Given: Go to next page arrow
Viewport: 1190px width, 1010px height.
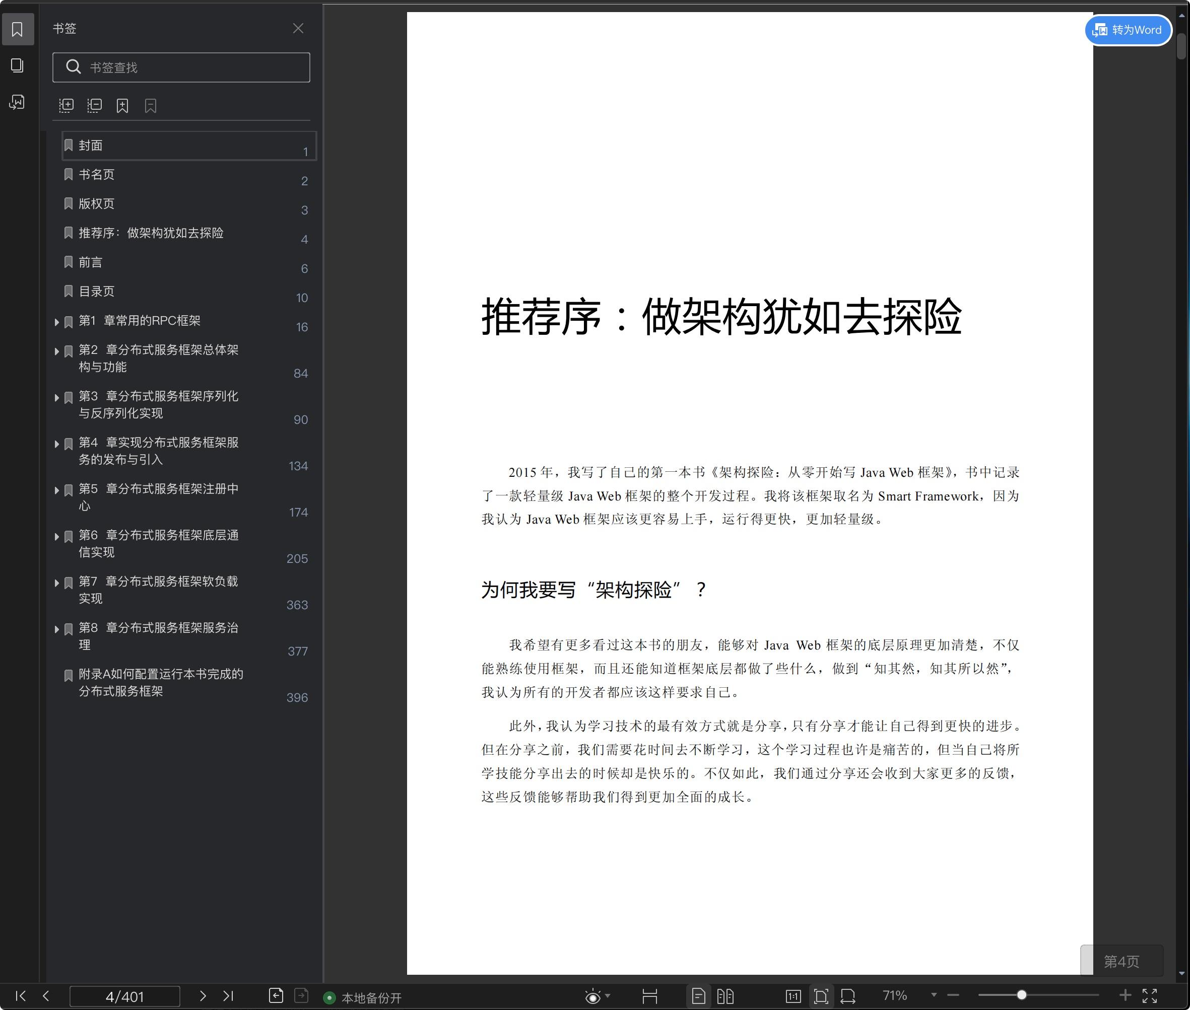Looking at the screenshot, I should point(202,996).
